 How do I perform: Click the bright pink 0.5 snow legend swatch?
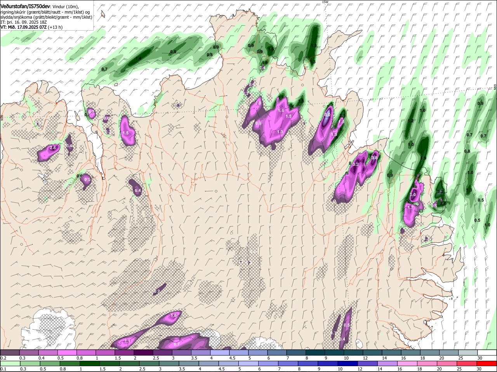coord(66,353)
